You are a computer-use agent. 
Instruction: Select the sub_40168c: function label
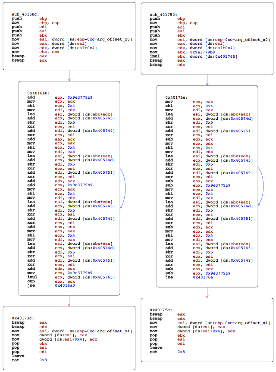point(25,14)
